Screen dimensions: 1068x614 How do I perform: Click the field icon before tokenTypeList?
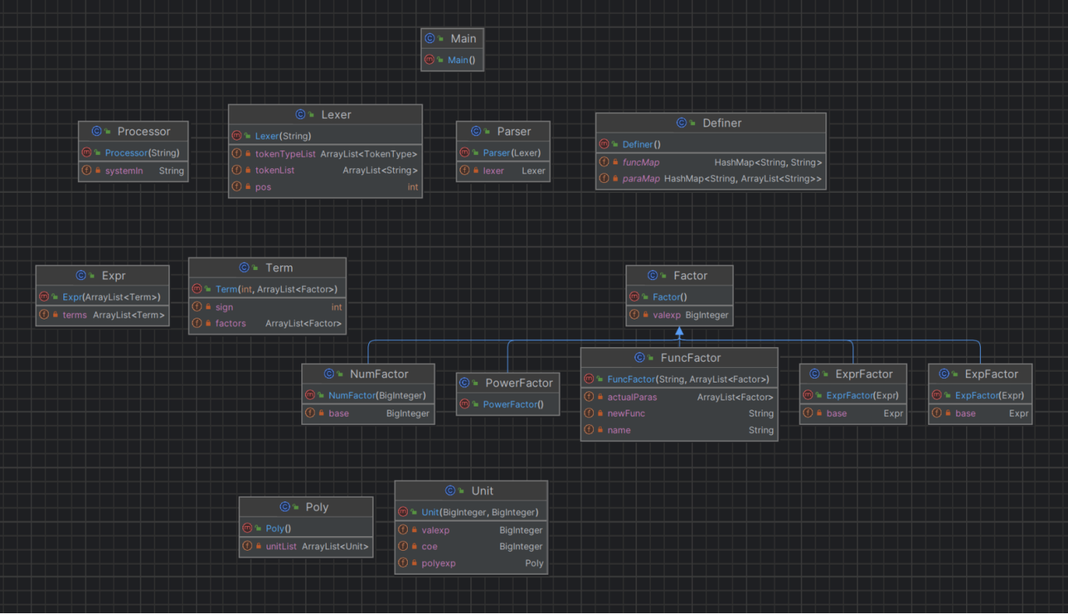[237, 154]
